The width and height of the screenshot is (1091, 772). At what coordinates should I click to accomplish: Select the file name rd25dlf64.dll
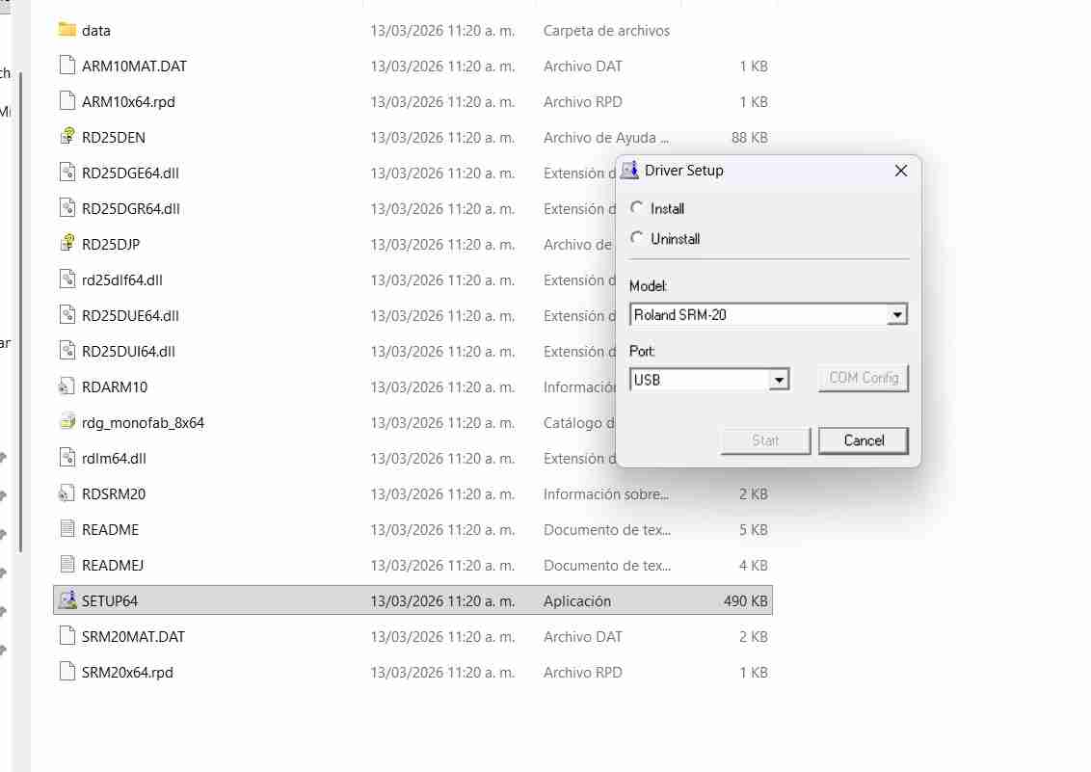tap(121, 280)
